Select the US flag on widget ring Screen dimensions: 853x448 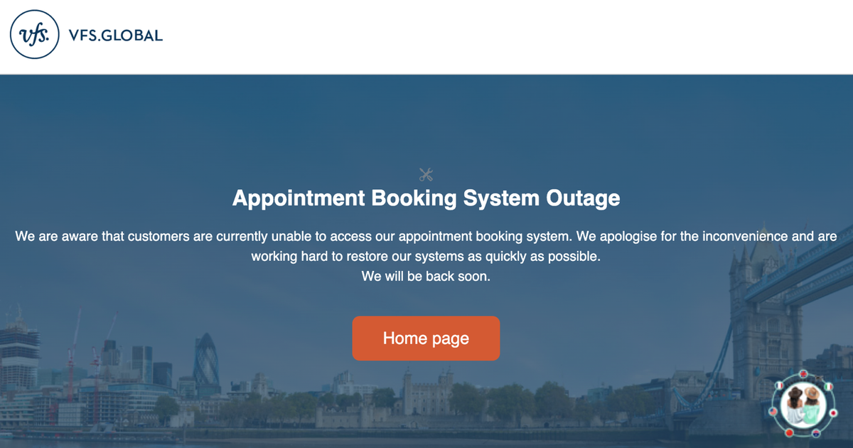773,412
